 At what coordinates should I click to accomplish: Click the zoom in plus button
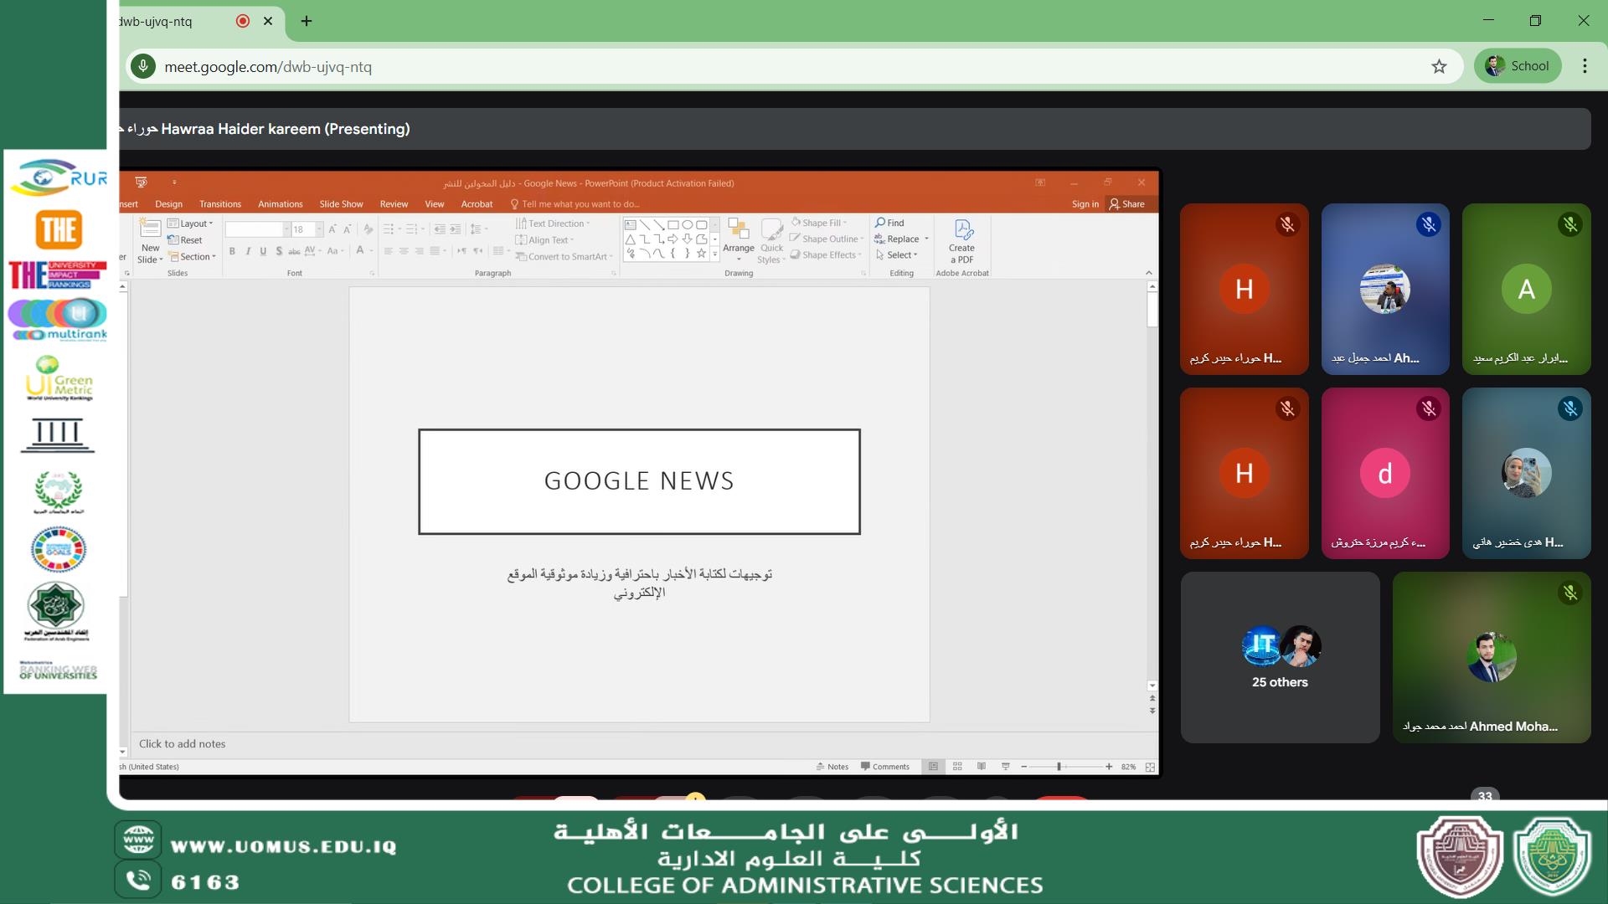click(x=1109, y=767)
